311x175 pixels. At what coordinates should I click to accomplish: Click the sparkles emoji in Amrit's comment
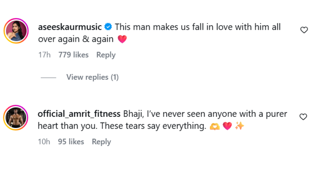point(239,126)
